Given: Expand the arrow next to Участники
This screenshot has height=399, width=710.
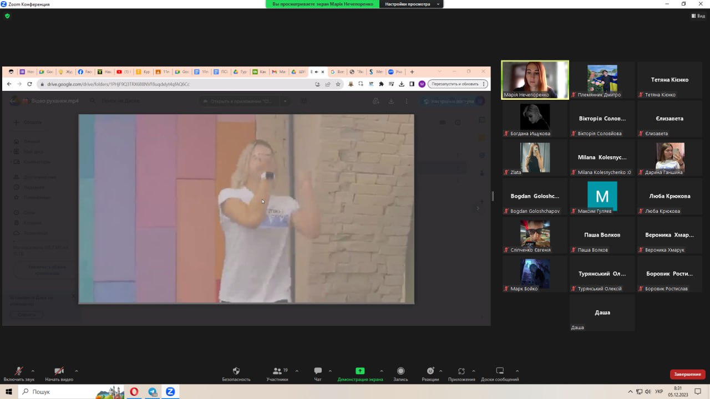Looking at the screenshot, I should coord(297,371).
